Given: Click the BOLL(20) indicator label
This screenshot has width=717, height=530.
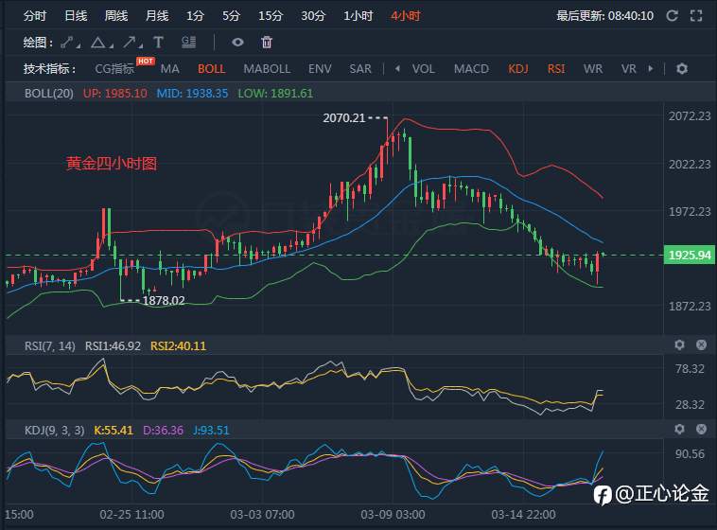Looking at the screenshot, I should (49, 94).
